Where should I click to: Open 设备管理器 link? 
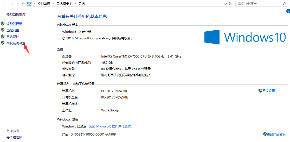point(14,24)
